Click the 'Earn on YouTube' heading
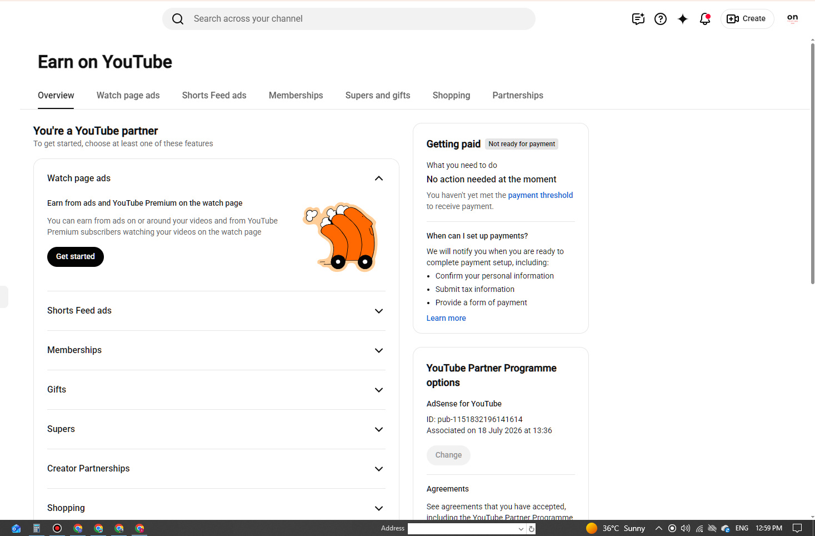Viewport: 815px width, 536px height. (x=105, y=62)
